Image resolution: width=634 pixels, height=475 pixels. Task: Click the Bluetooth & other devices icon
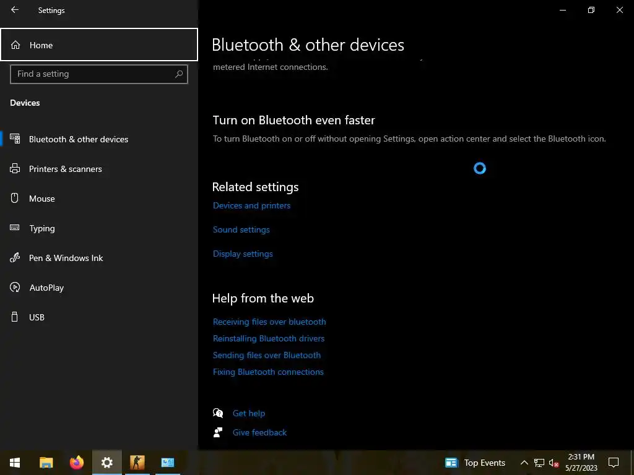coord(15,139)
